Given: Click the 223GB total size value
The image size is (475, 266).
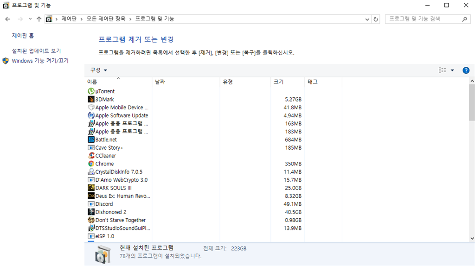Looking at the screenshot, I should pos(239,248).
